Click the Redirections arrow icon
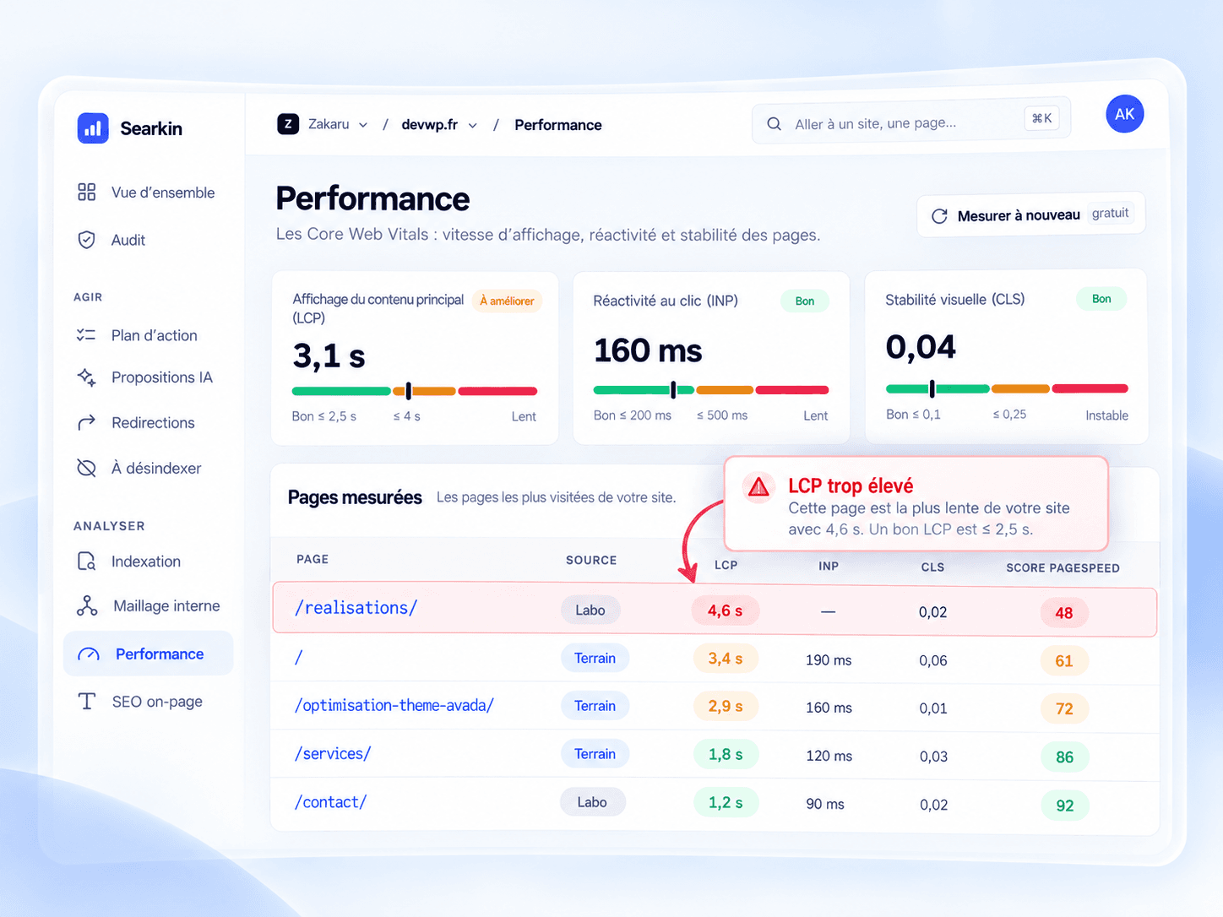Viewport: 1223px width, 917px height. [86, 422]
